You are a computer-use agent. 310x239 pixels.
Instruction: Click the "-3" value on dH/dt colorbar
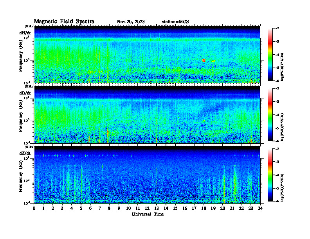click(x=277, y=41)
